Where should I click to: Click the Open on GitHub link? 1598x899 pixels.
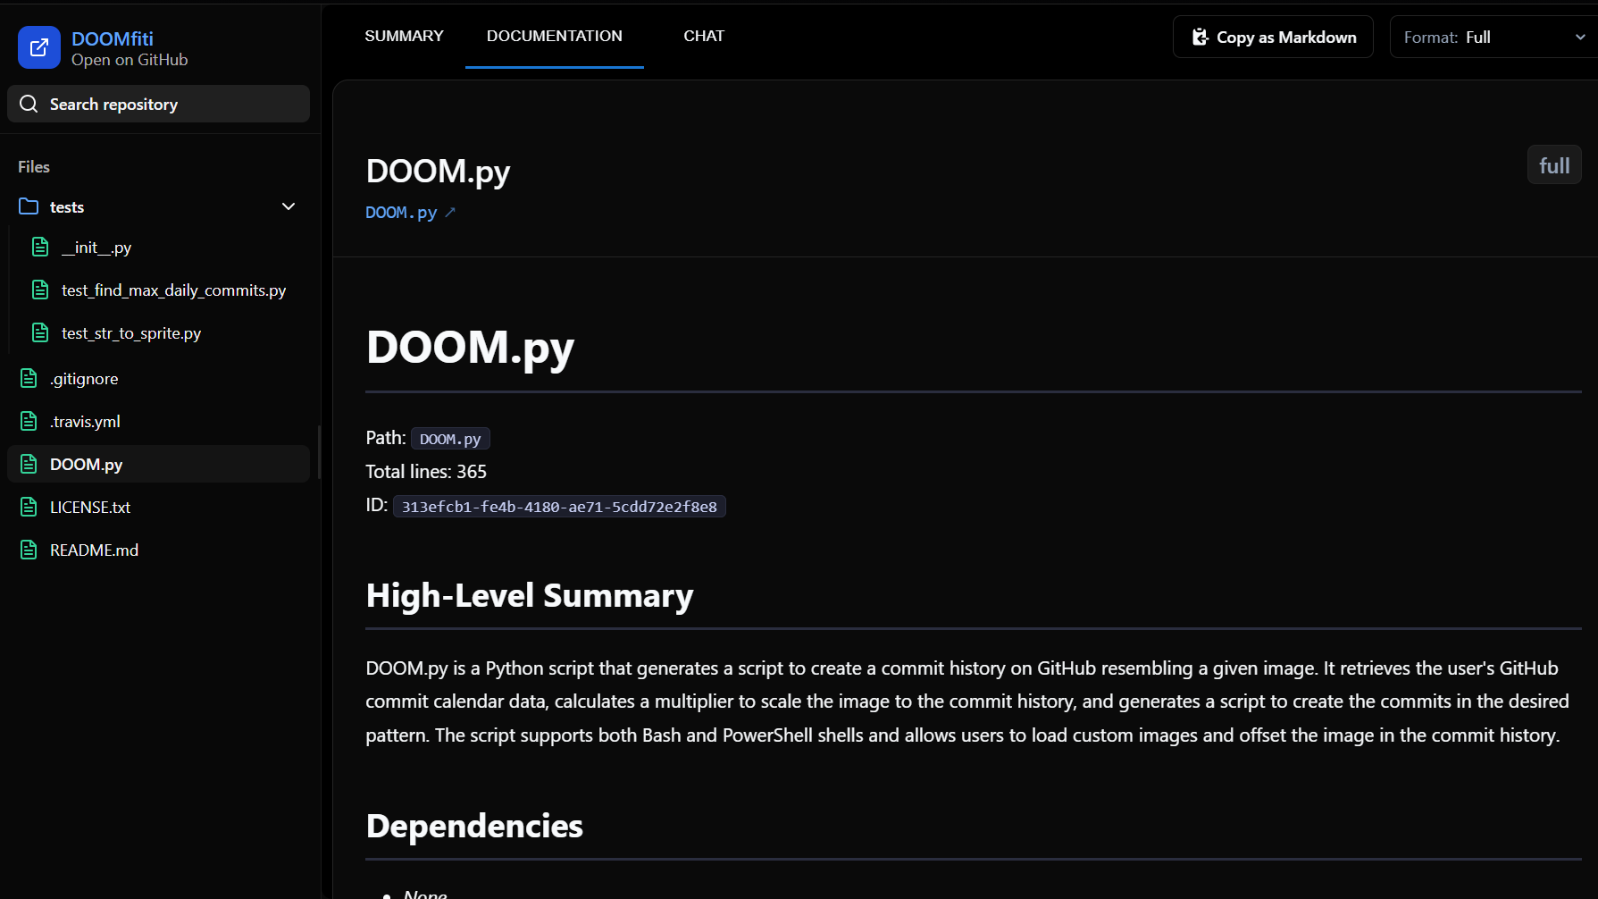coord(130,60)
